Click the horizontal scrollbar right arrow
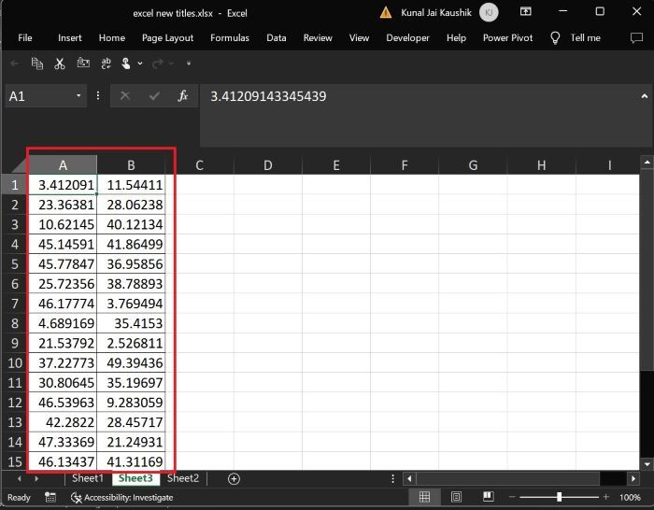The image size is (654, 510). pyautogui.click(x=633, y=479)
